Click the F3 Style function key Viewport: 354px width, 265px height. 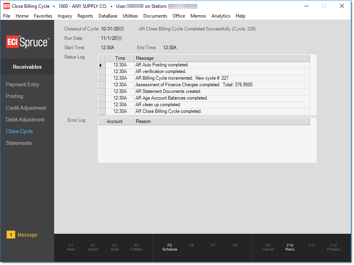pyautogui.click(x=114, y=247)
